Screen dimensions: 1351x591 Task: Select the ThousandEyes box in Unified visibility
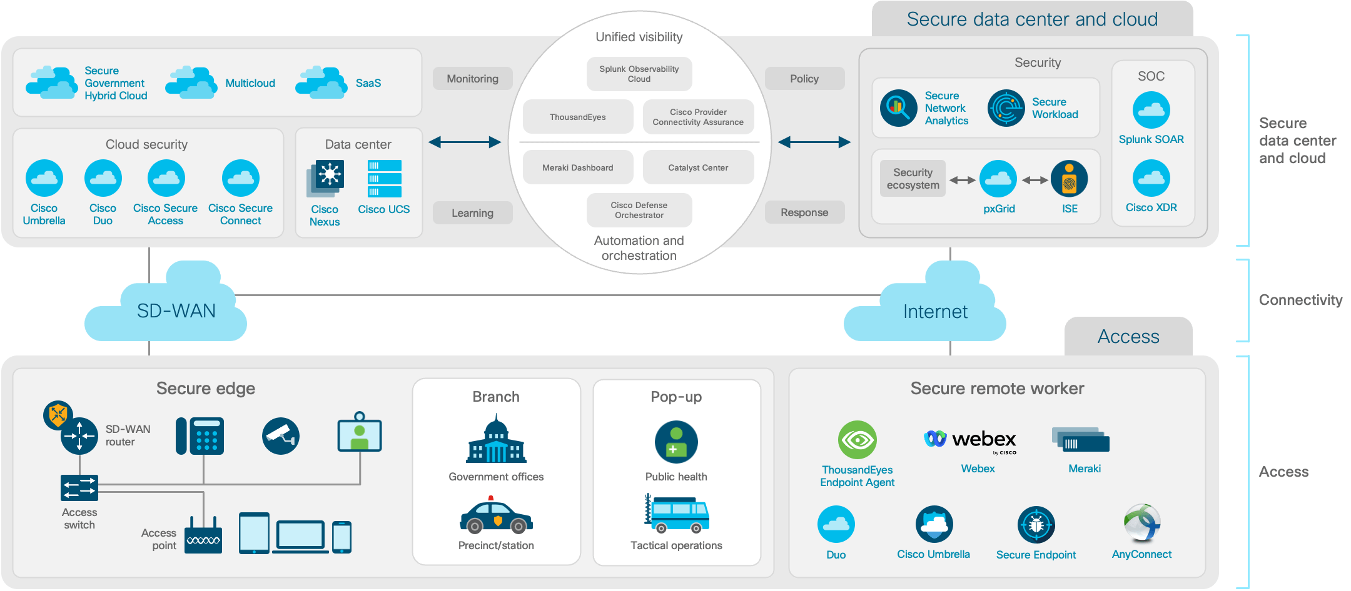click(x=578, y=117)
